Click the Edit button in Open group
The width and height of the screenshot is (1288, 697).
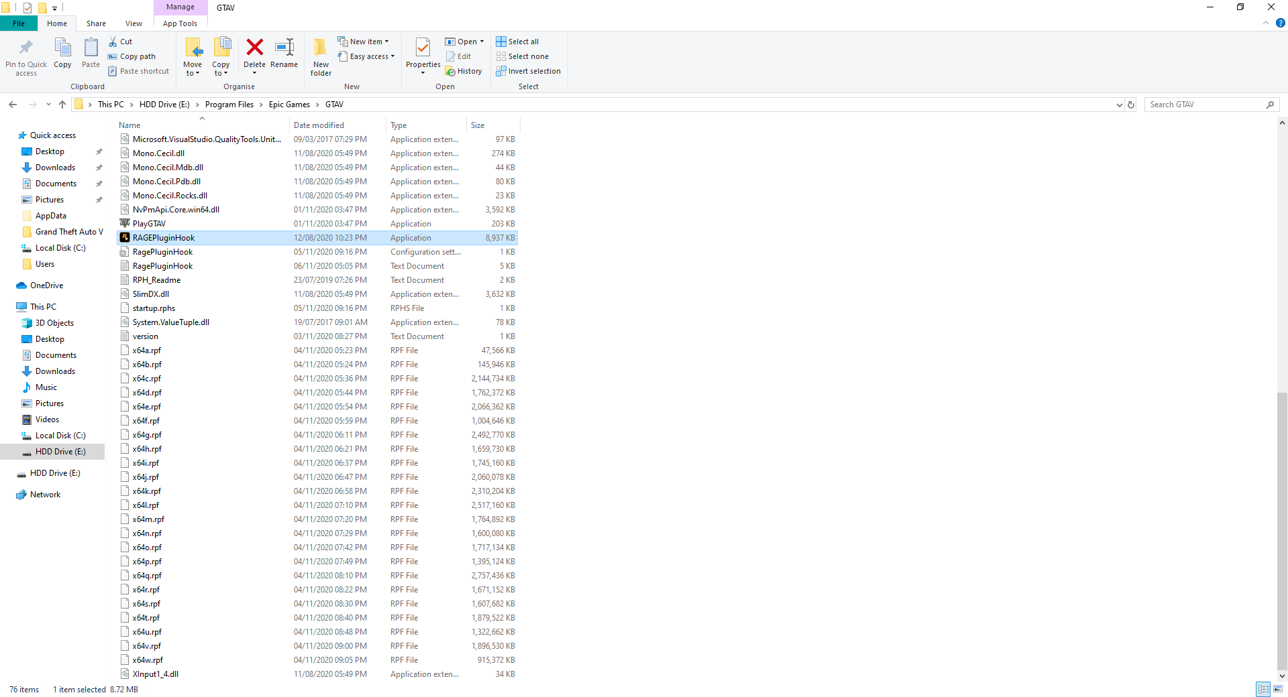click(x=459, y=56)
